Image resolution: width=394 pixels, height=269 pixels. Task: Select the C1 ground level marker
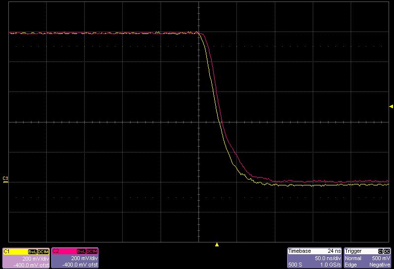coord(5,179)
